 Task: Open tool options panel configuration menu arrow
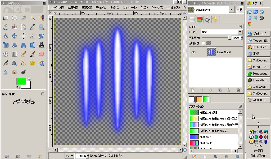(x=43, y=94)
